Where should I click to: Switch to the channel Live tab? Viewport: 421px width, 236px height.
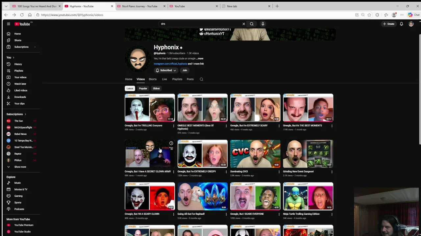pyautogui.click(x=164, y=79)
